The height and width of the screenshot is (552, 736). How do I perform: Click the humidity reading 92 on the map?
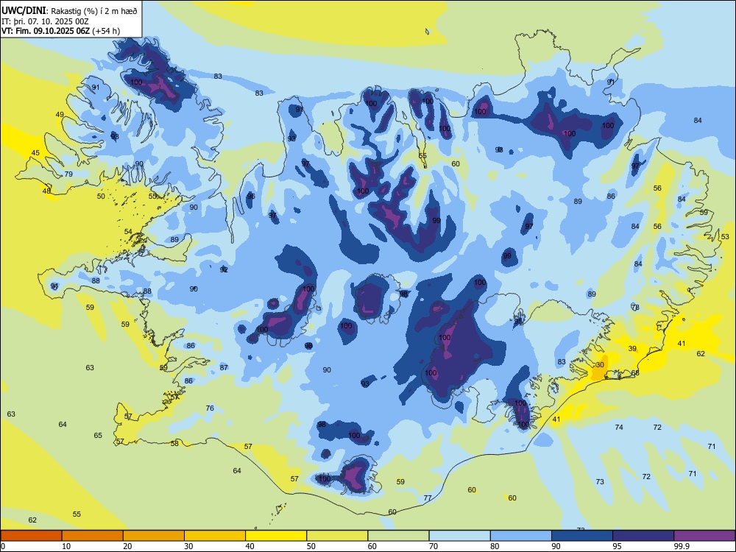click(x=224, y=269)
